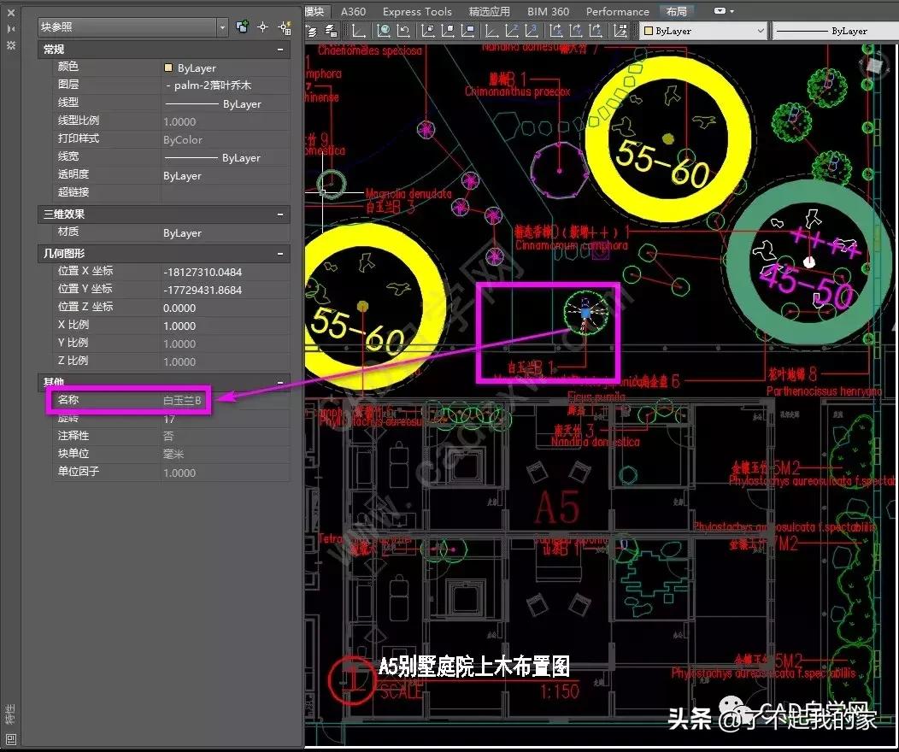This screenshot has width=899, height=752.
Task: Collapse the 几何图形 properties section
Action: (280, 253)
